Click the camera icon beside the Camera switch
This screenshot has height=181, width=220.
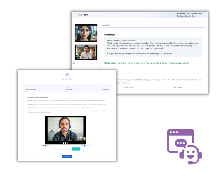click(x=43, y=146)
